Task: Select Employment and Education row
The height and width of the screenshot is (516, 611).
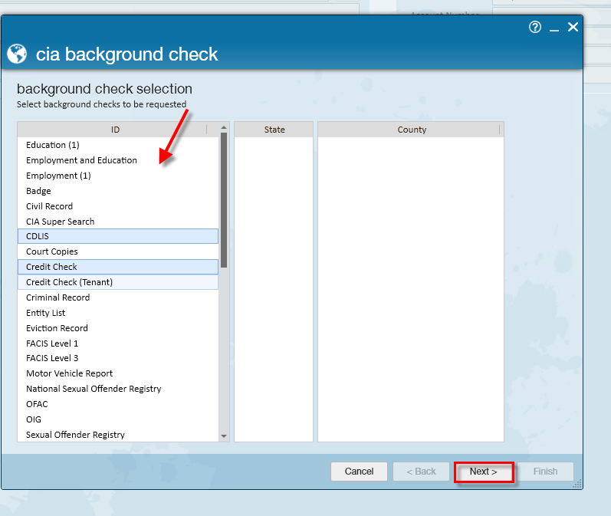Action: pyautogui.click(x=118, y=160)
